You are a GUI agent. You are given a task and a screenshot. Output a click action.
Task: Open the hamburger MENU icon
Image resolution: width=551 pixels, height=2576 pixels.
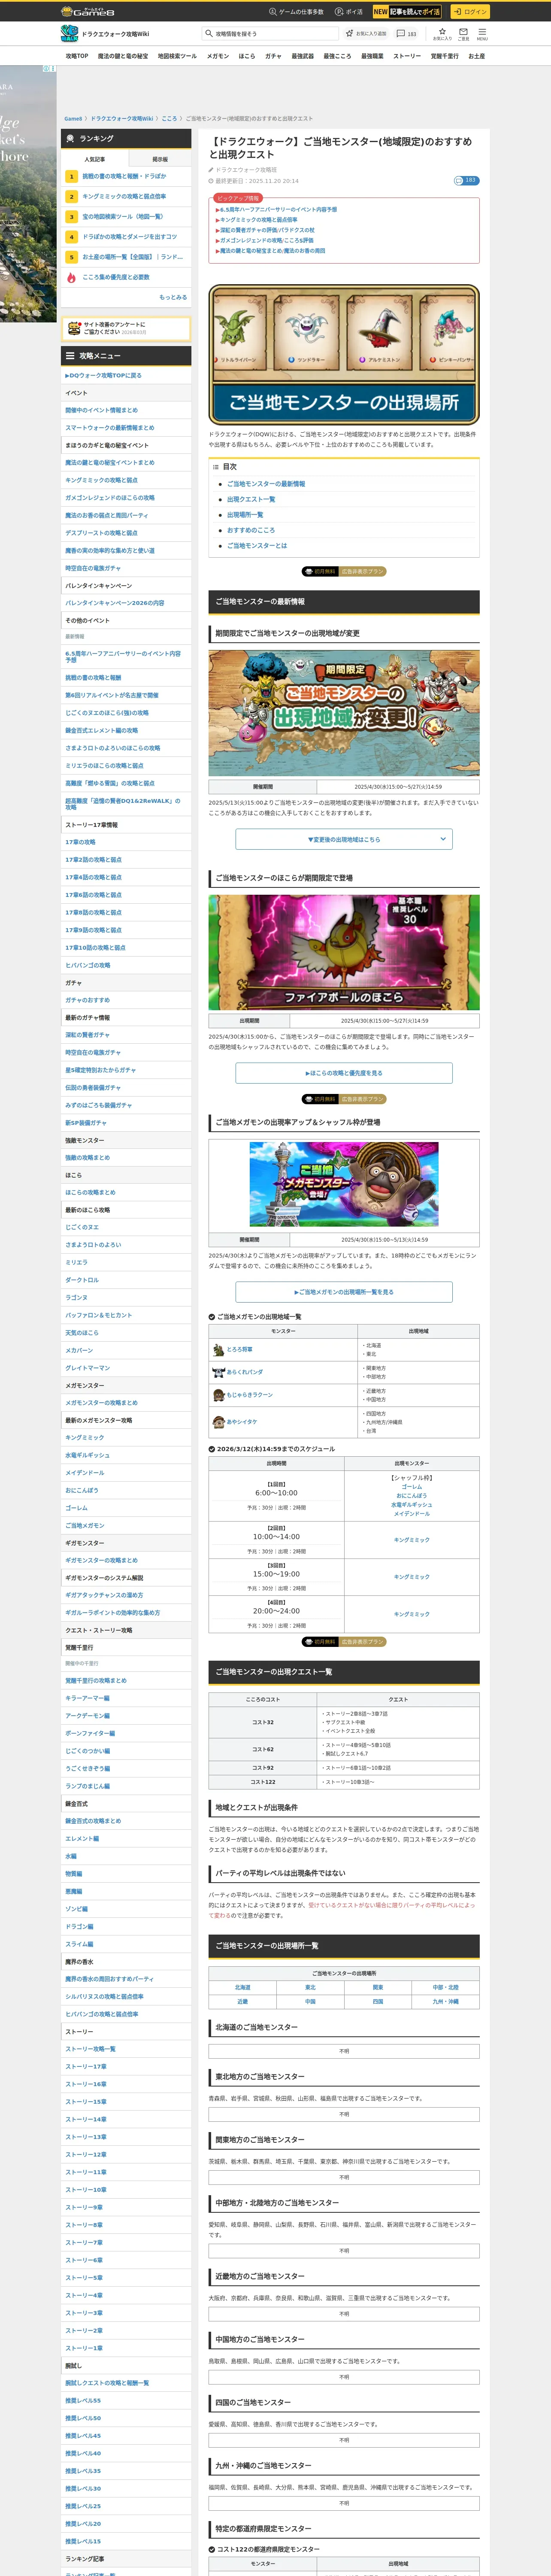pos(482,33)
